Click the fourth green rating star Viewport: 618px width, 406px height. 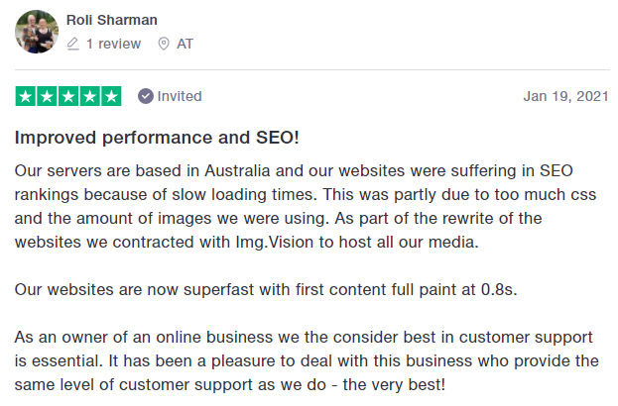[x=90, y=96]
